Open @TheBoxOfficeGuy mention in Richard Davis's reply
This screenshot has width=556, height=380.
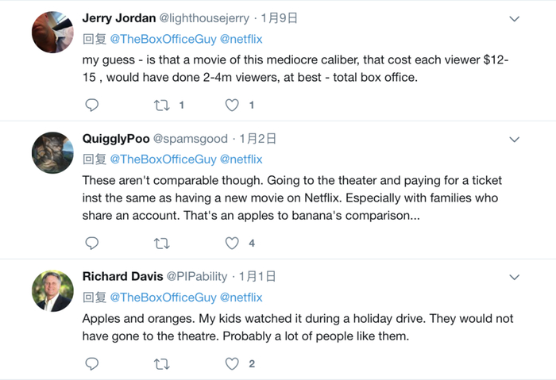click(163, 297)
